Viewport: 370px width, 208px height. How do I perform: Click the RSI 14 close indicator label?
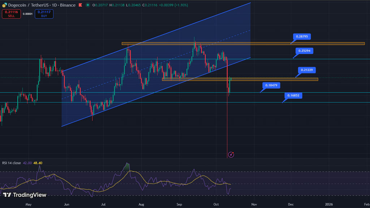12,163
